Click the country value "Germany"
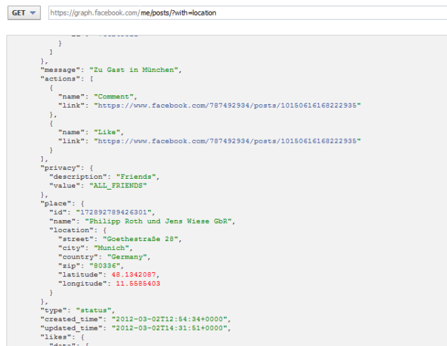The height and width of the screenshot is (346, 447). 127,257
